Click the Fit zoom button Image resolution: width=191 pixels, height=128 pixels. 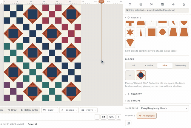pyautogui.click(x=104, y=117)
